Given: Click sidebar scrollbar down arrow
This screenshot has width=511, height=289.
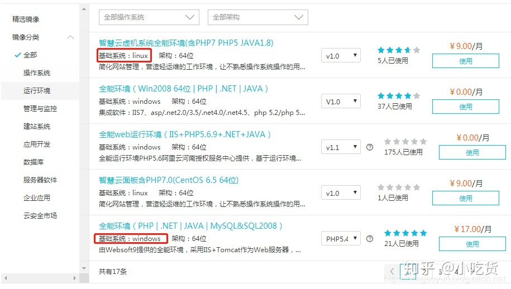Looking at the screenshot, I should pyautogui.click(x=84, y=268).
